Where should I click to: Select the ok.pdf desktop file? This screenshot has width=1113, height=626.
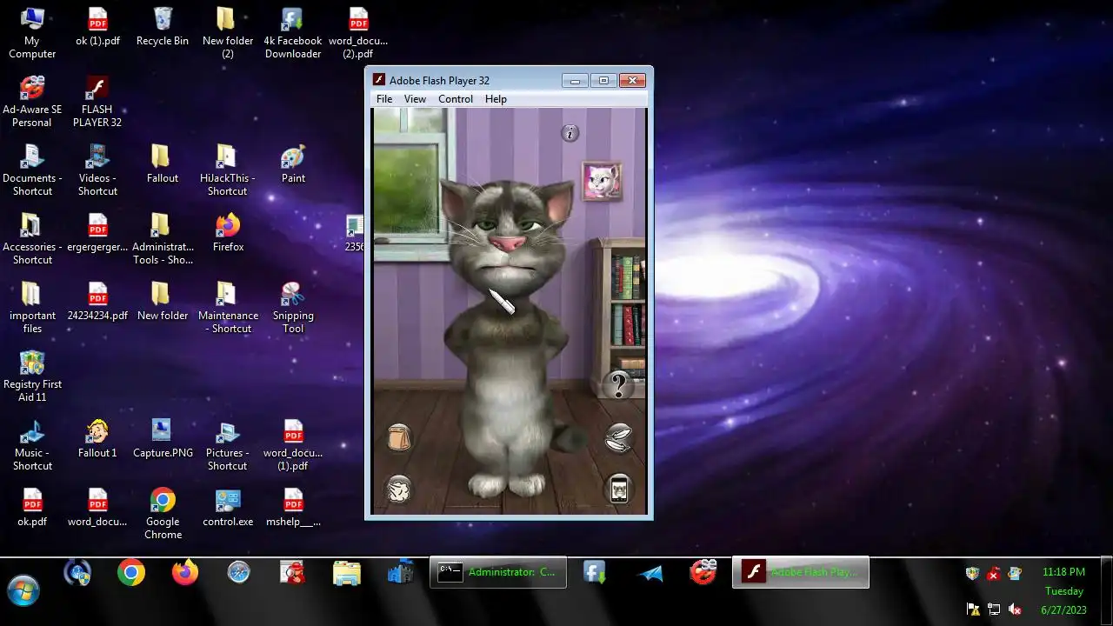(x=32, y=508)
